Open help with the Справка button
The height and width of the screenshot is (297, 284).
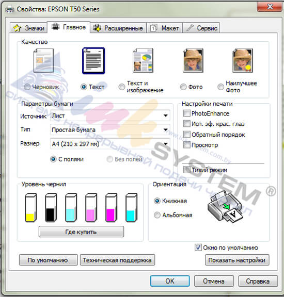click(258, 281)
